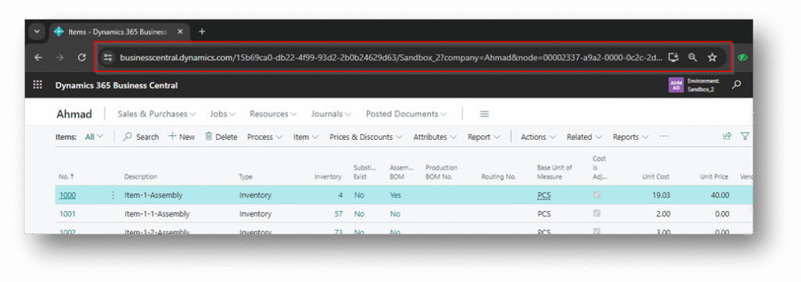Open item number 1001 link
Image resolution: width=801 pixels, height=282 pixels.
(x=67, y=214)
